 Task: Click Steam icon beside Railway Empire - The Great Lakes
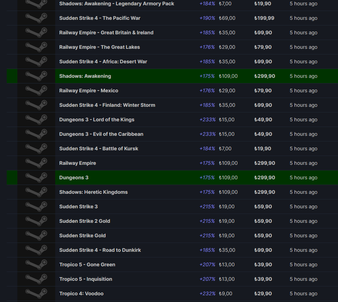(x=36, y=47)
